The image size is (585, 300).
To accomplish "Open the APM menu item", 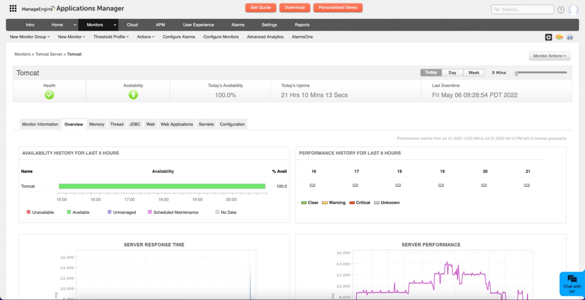I will (x=161, y=25).
